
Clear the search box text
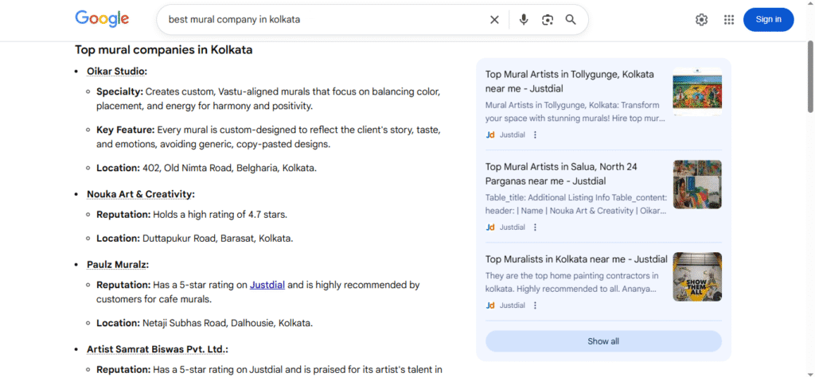click(494, 20)
